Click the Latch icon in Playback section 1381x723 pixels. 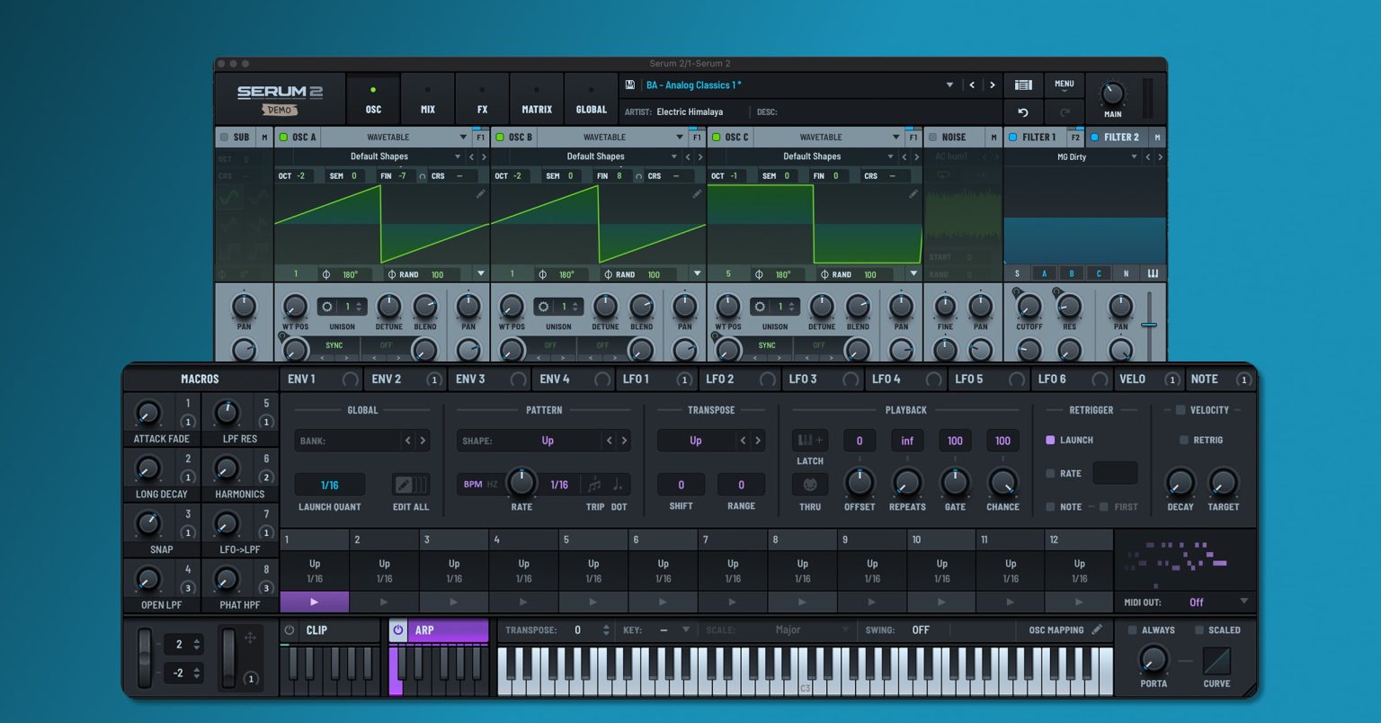[x=808, y=439]
